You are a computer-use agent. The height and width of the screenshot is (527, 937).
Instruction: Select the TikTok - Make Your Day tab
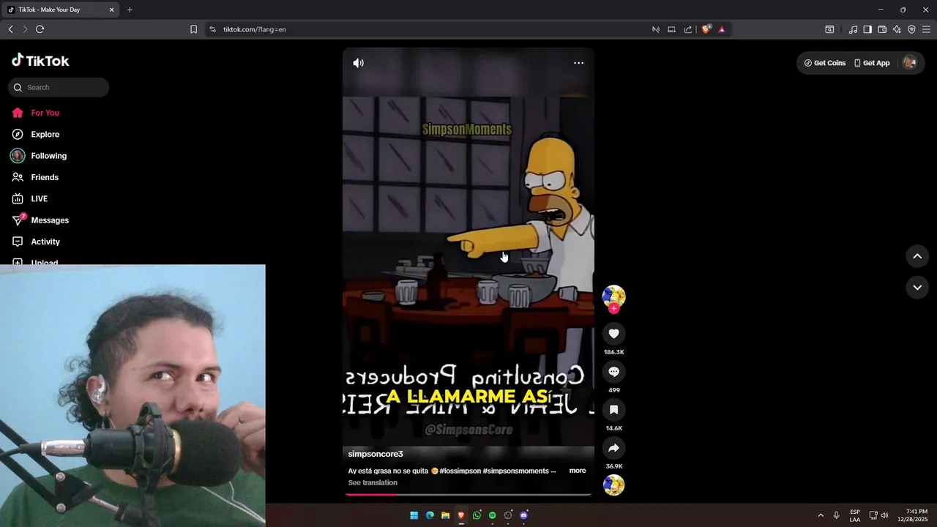click(60, 10)
